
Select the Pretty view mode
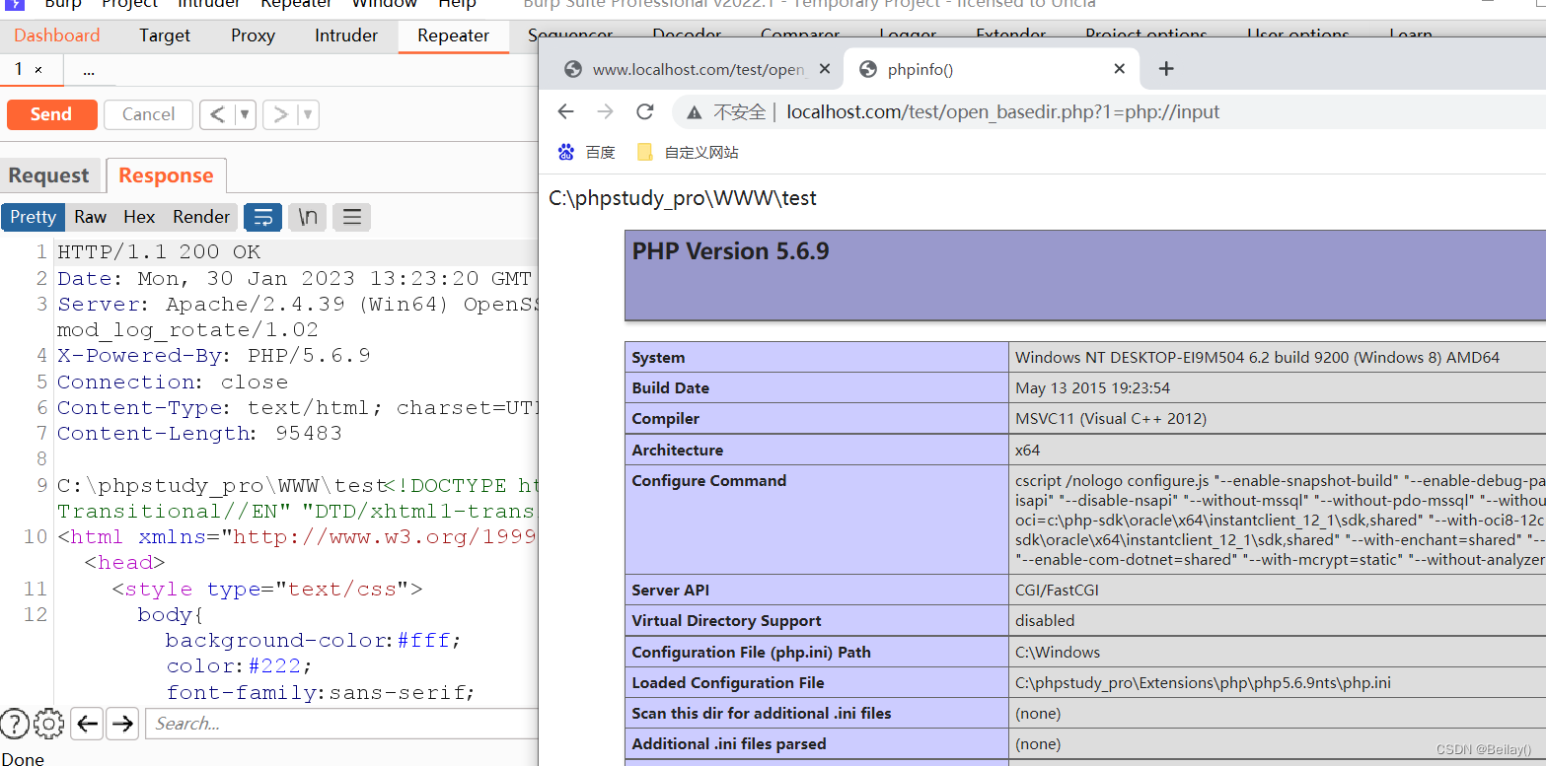[x=33, y=217]
